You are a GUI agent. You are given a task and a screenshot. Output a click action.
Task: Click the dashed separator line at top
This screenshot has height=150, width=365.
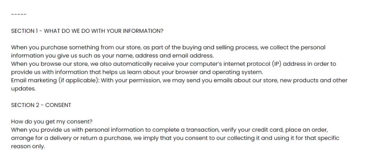19,14
